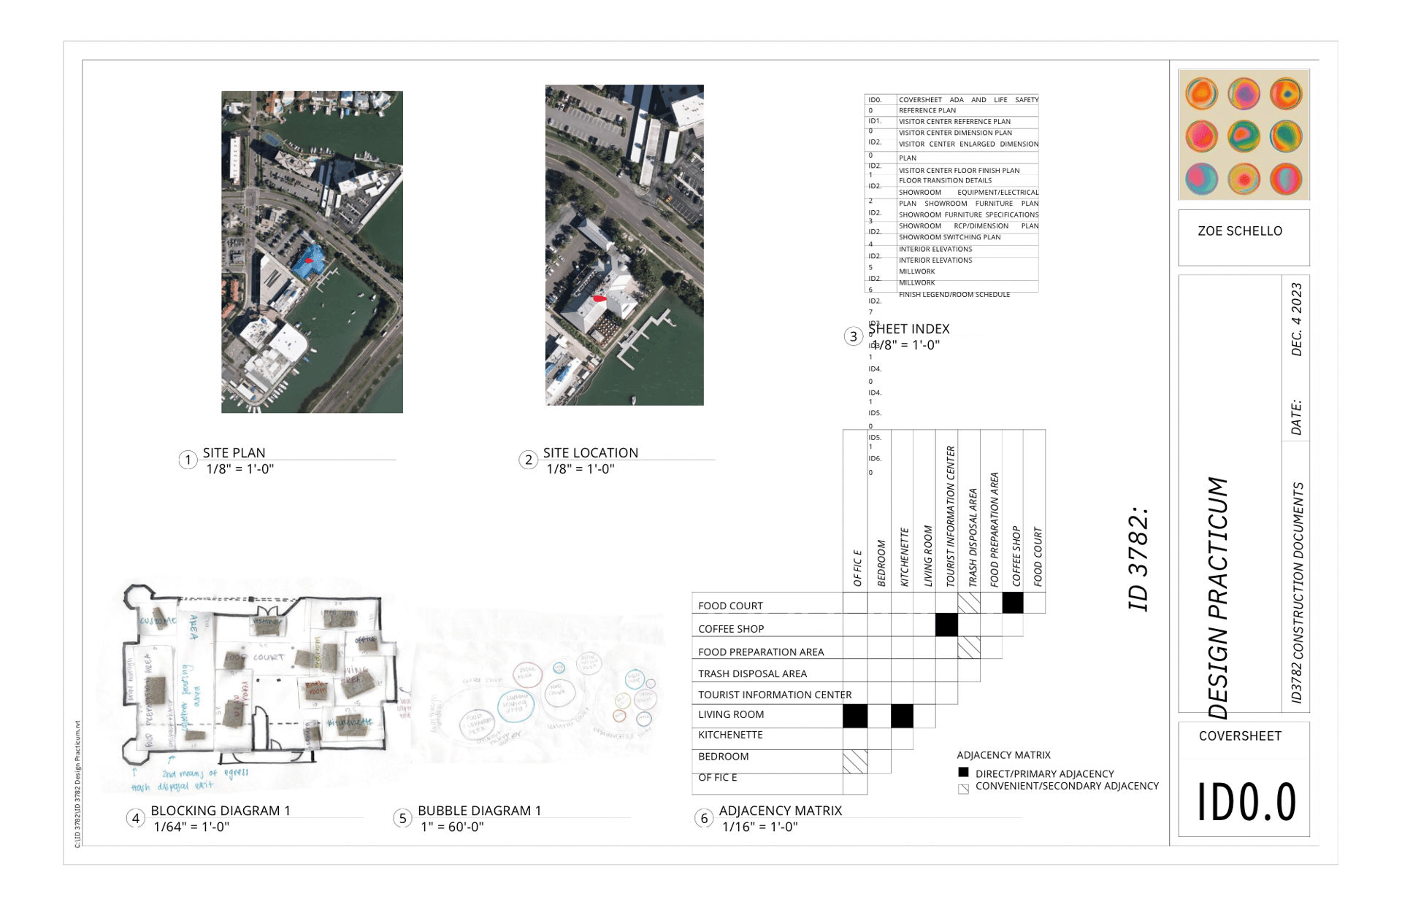This screenshot has width=1402, height=907.
Task: Click the circled 5 beside Bubble Diagram 1
Action: pos(402,818)
